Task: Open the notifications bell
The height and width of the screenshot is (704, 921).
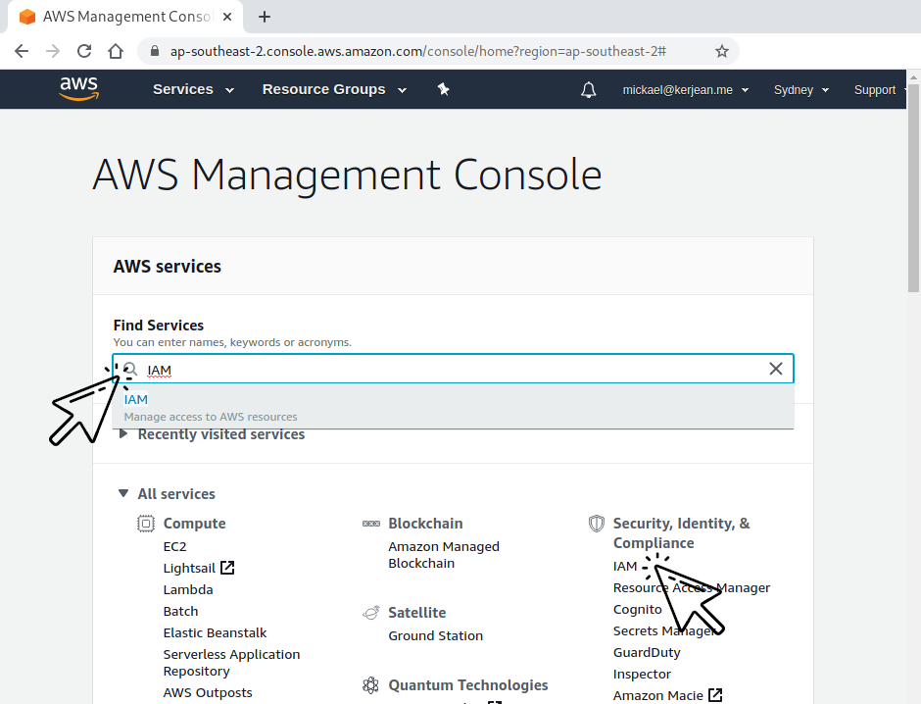Action: click(589, 90)
